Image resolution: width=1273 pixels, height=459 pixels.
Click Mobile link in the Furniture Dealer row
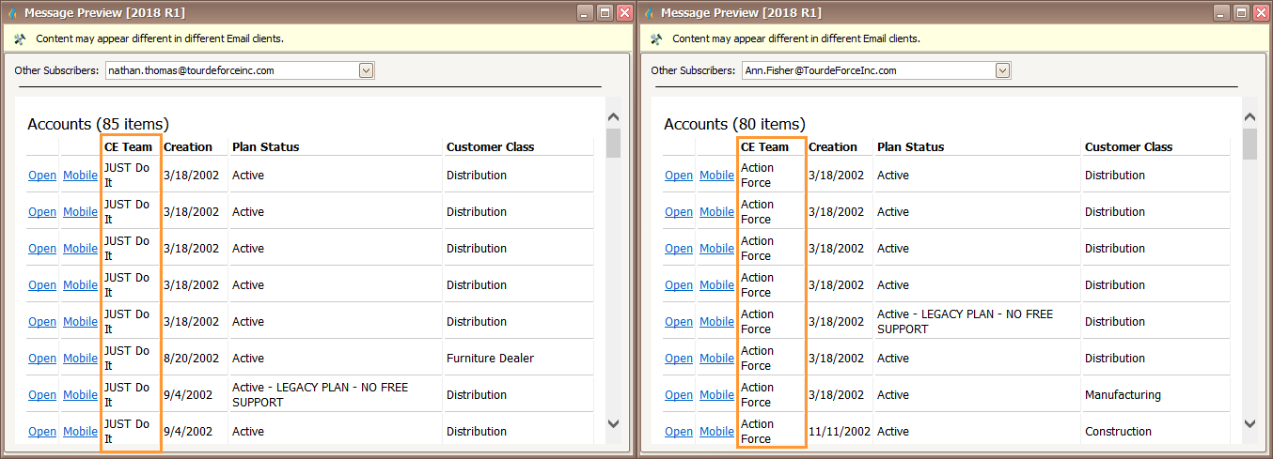point(81,358)
